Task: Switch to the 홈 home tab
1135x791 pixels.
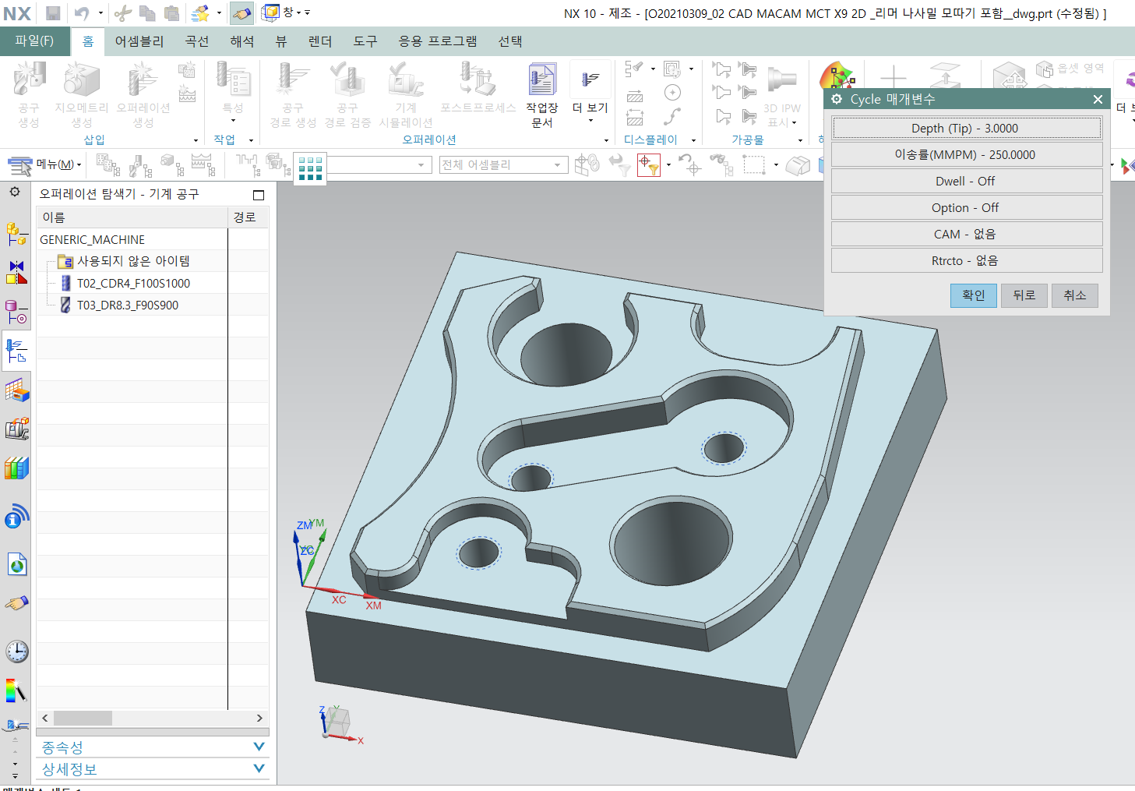Action: pyautogui.click(x=88, y=41)
